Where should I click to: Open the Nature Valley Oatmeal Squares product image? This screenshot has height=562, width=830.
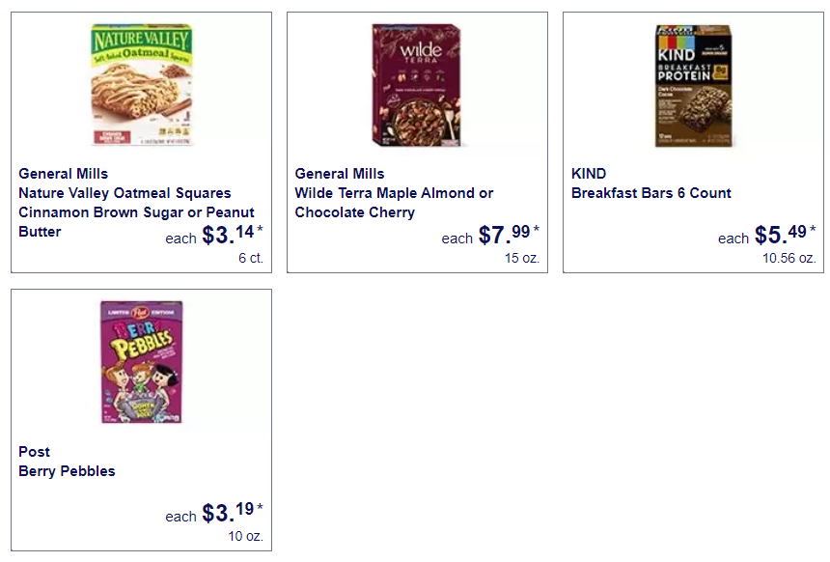pyautogui.click(x=141, y=84)
